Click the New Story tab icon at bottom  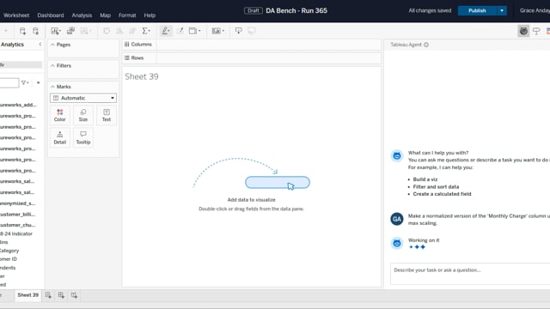[74, 295]
